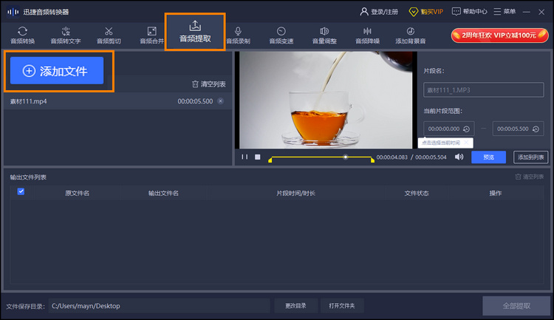
Task: Click the yellow start marker of clip range
Action: pyautogui.click(x=270, y=160)
